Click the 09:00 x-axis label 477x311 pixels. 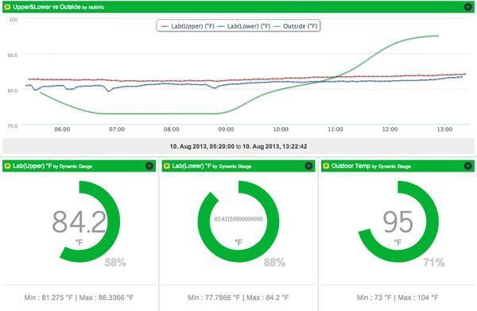coord(226,129)
